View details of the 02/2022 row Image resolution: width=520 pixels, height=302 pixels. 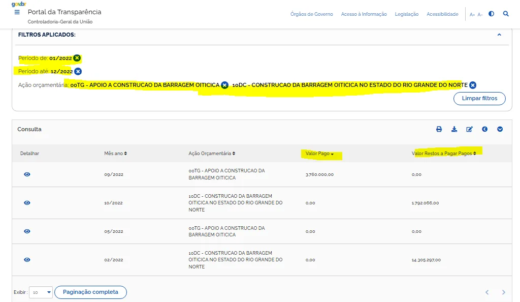(x=27, y=260)
